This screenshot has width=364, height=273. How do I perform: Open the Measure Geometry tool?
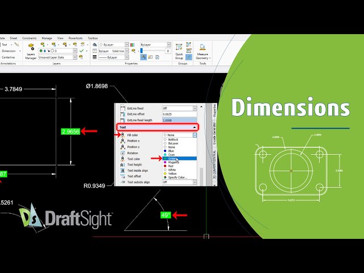pos(202,51)
